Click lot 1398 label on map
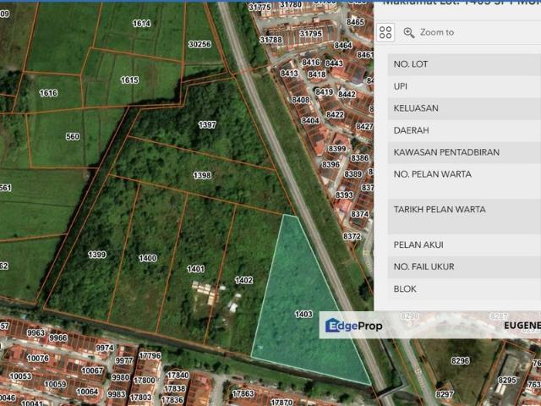The height and width of the screenshot is (406, 541). pos(202,175)
